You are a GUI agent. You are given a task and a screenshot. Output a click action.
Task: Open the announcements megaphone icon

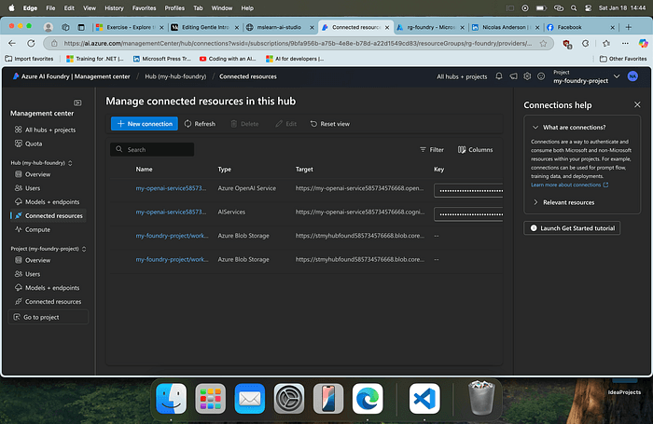coord(513,76)
